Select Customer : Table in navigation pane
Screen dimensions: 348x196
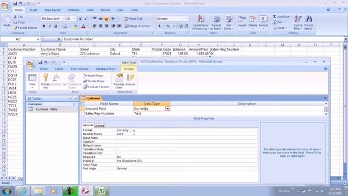point(46,109)
